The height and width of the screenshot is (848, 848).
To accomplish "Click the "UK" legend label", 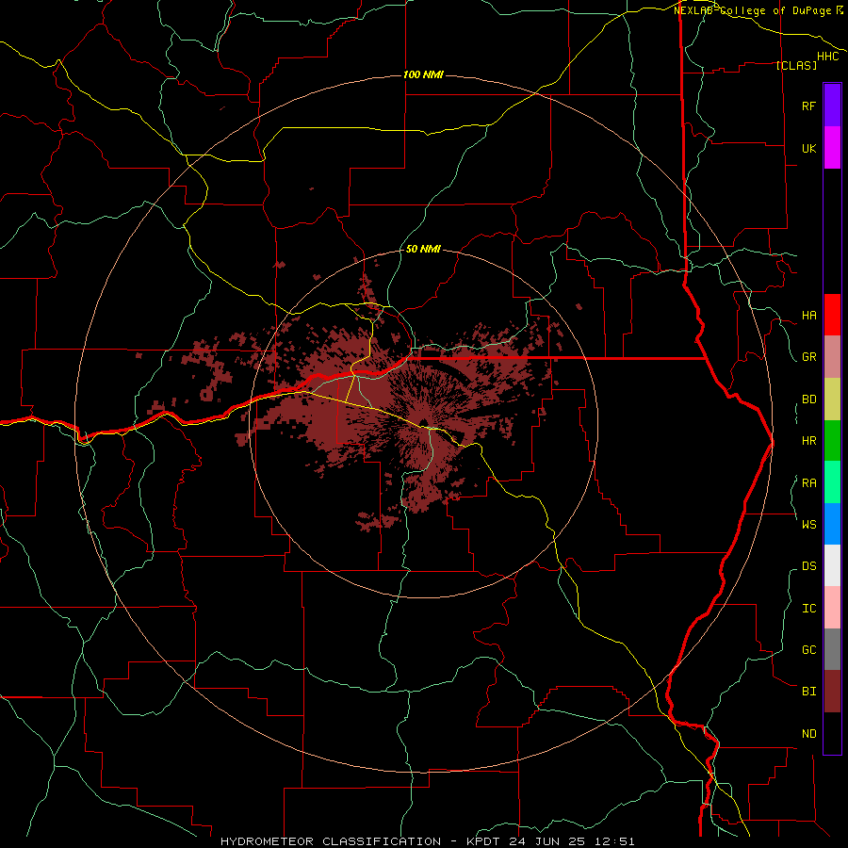I will coord(808,148).
